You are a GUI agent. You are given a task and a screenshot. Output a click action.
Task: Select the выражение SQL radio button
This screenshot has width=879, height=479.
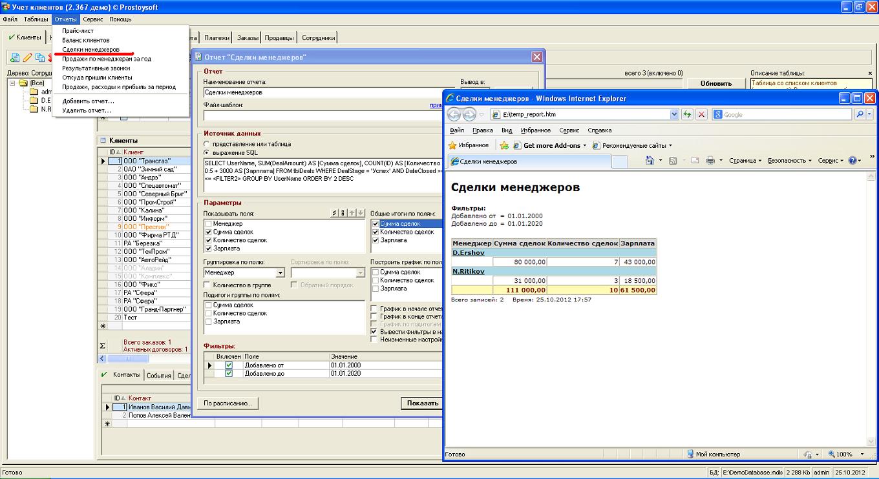pyautogui.click(x=207, y=152)
